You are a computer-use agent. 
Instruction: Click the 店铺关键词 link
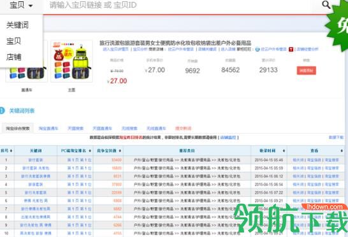207,49
